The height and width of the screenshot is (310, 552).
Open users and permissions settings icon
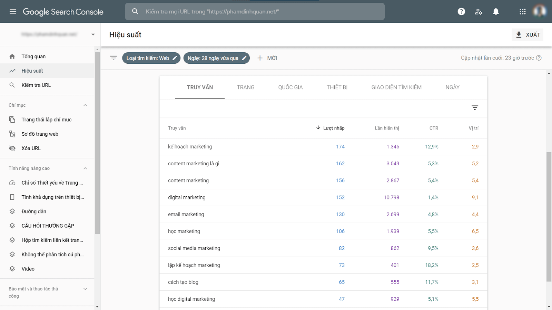pos(479,12)
